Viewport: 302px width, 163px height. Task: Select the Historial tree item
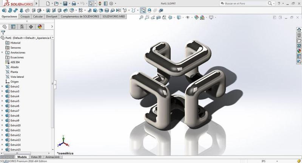(15, 43)
